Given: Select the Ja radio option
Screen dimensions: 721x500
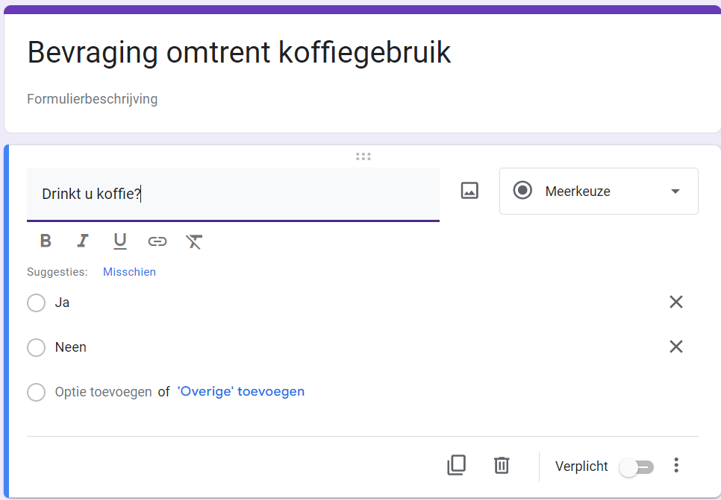Looking at the screenshot, I should pyautogui.click(x=36, y=303).
